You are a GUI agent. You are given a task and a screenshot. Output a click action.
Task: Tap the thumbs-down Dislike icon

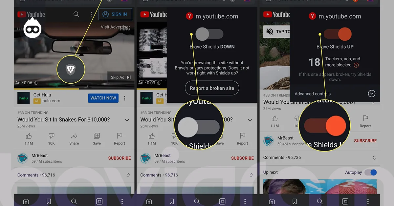[x=51, y=136]
